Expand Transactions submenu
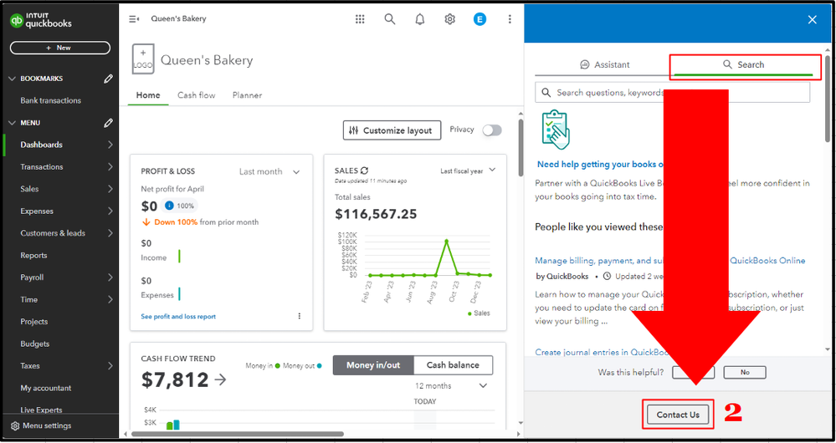836x443 pixels. click(110, 166)
